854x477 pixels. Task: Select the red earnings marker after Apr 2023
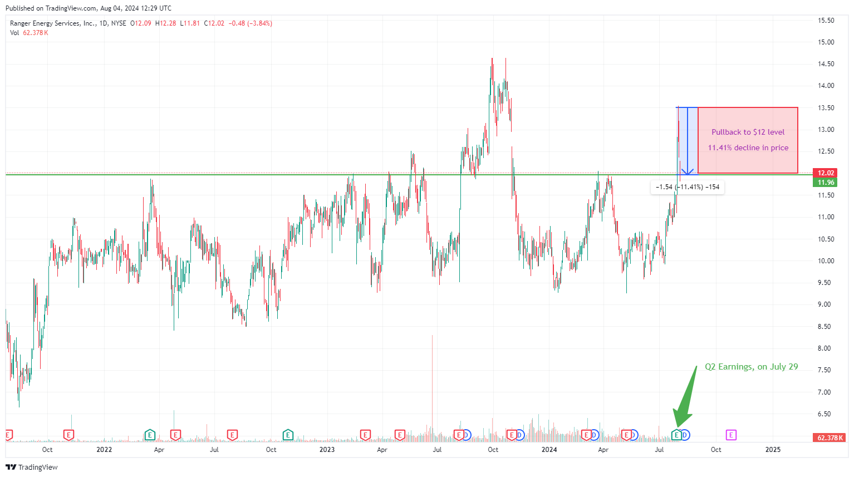tap(400, 435)
